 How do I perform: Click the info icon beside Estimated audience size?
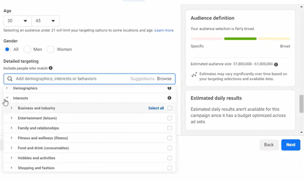coord(276,64)
